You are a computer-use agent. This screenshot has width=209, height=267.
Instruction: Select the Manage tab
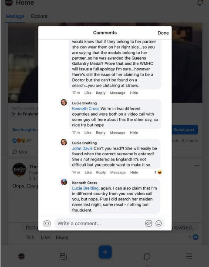[15, 17]
